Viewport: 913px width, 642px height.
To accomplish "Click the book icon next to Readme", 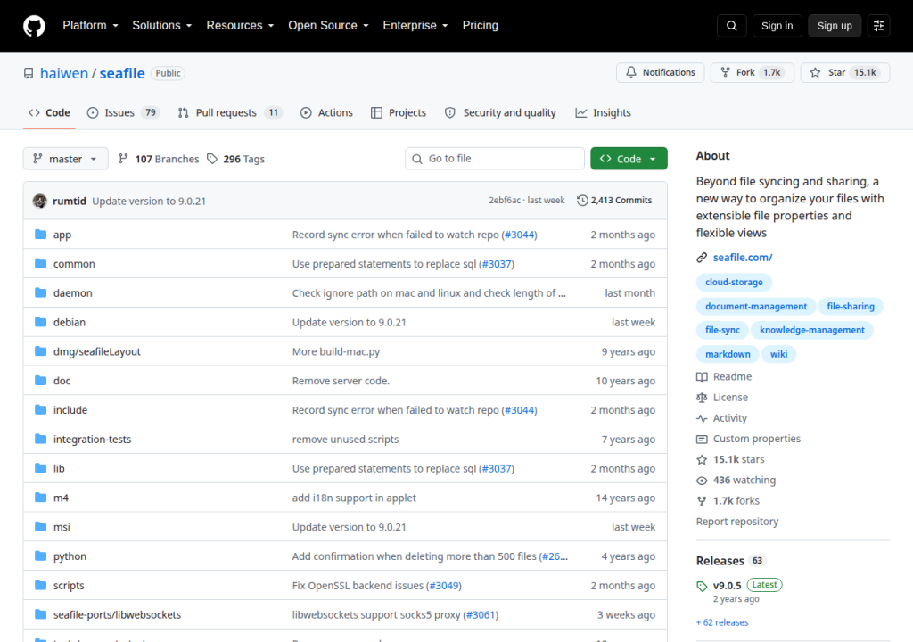I will (x=702, y=377).
